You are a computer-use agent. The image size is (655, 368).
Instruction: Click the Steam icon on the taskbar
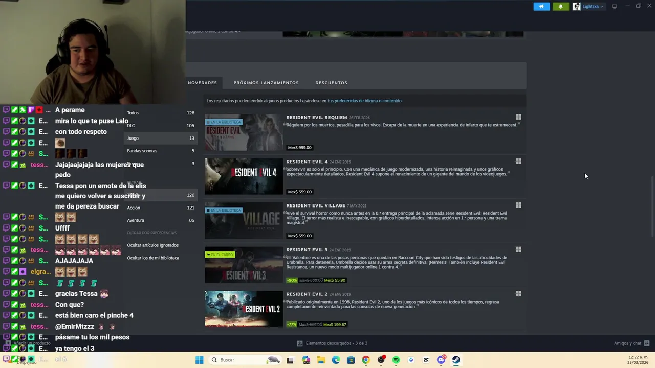click(x=456, y=360)
